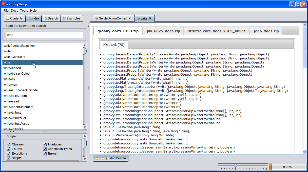Viewport: 308px width, 172px height.
Task: Open the Docs menu
Action: click(14, 11)
